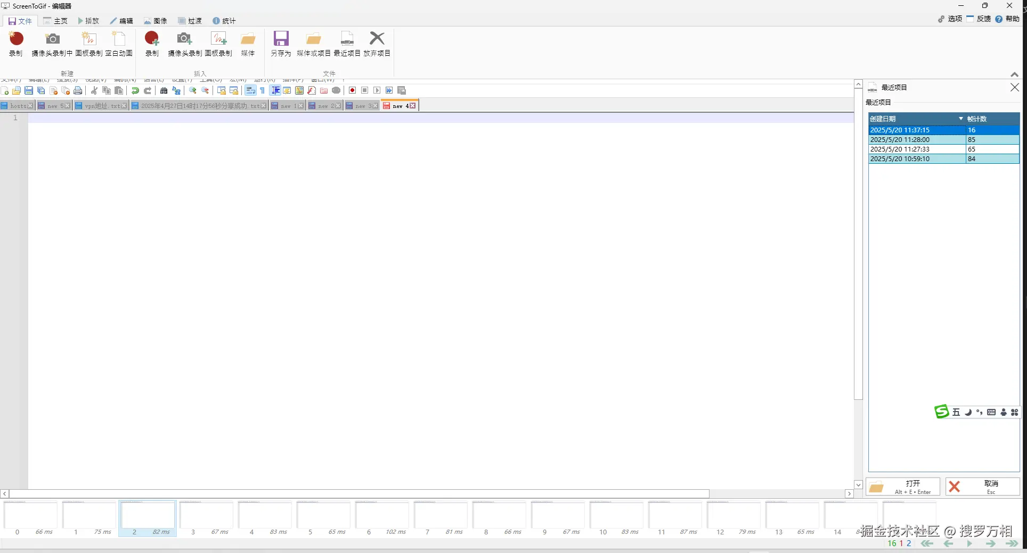The width and height of the screenshot is (1027, 553).
Task: Insert 画板录制 board recording in 插入 group
Action: point(218,44)
